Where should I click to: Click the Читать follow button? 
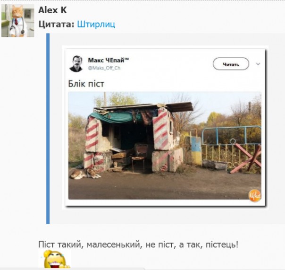pyautogui.click(x=231, y=64)
